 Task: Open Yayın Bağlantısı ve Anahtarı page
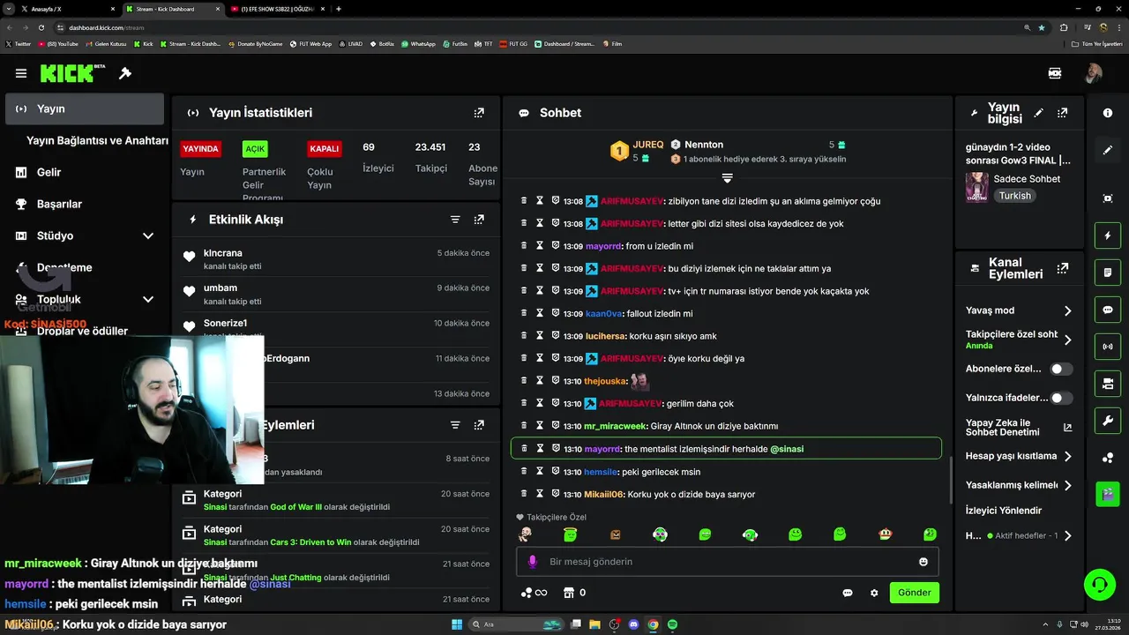coord(97,140)
